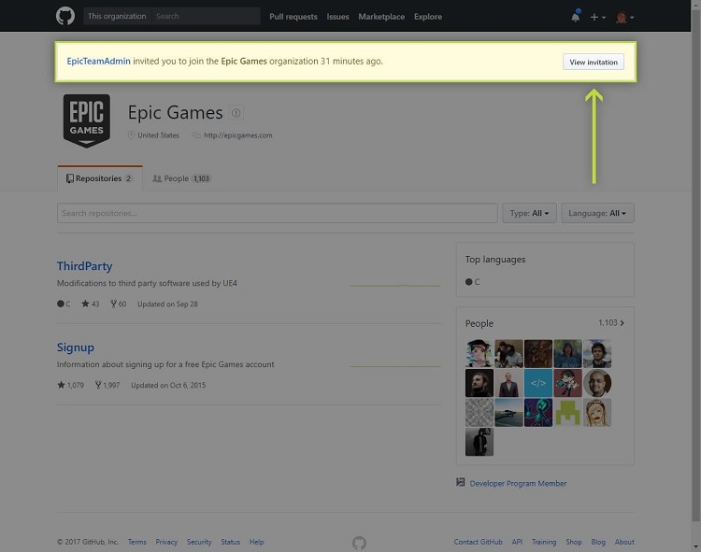Screen dimensions: 701x552
Task: Focus the header Search field
Action: (206, 16)
